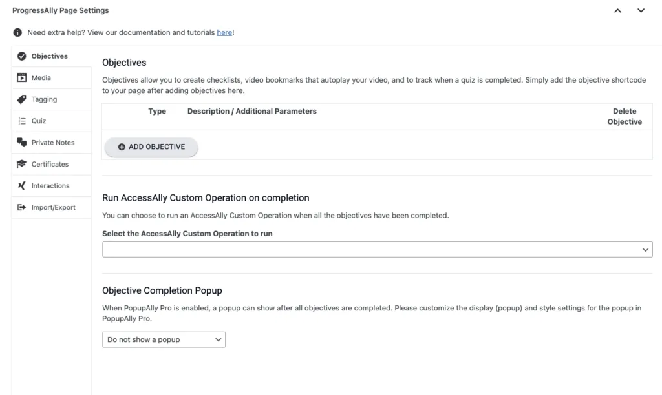Screen dimensions: 662x395
Task: Open the AccessAlly Custom Operation dropdown
Action: (377, 249)
